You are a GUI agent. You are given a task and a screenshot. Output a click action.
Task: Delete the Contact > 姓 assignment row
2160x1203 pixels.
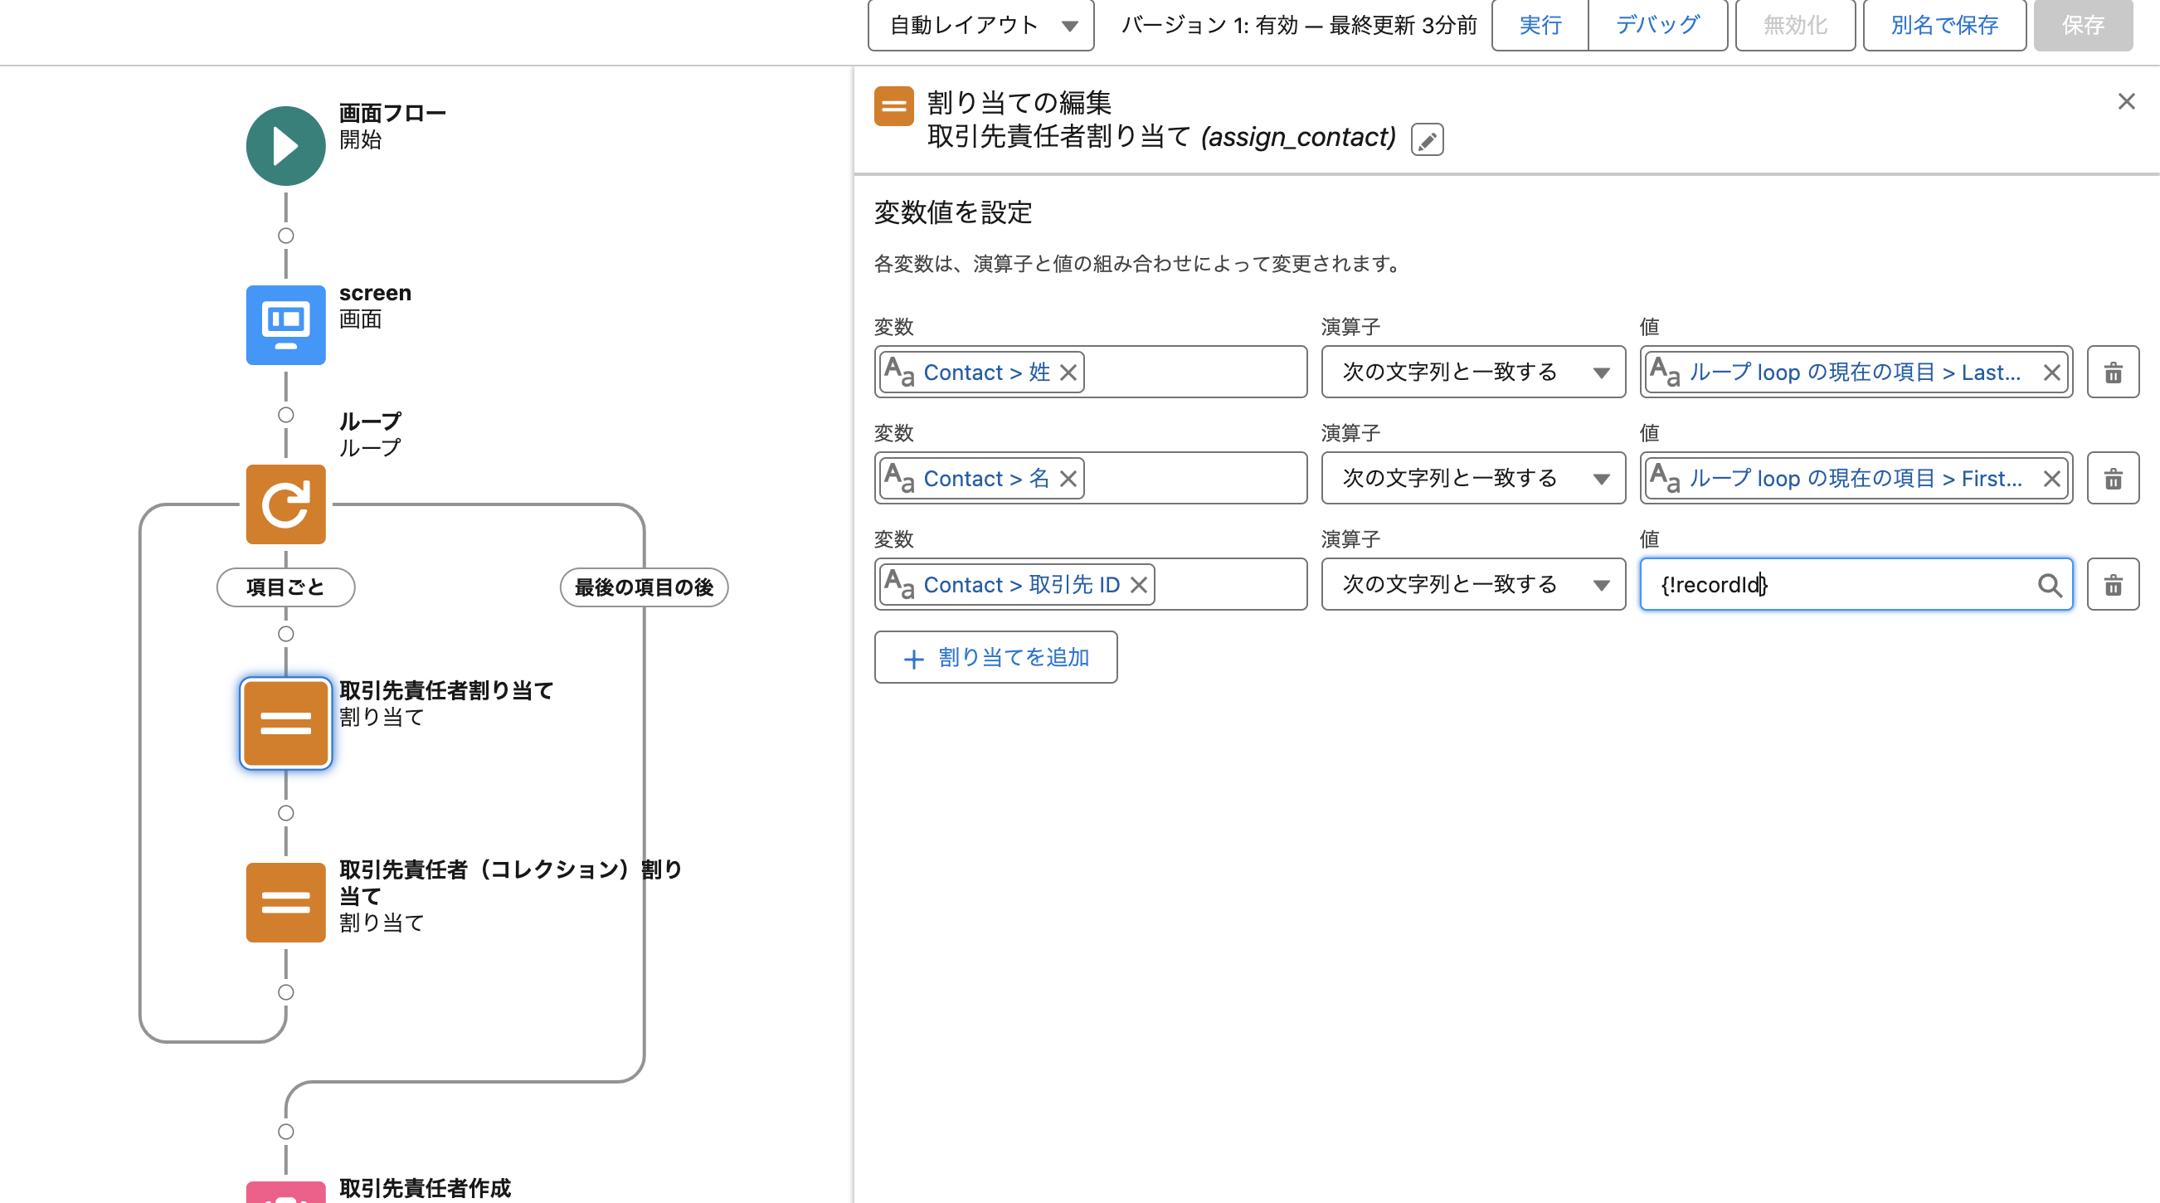tap(2112, 373)
